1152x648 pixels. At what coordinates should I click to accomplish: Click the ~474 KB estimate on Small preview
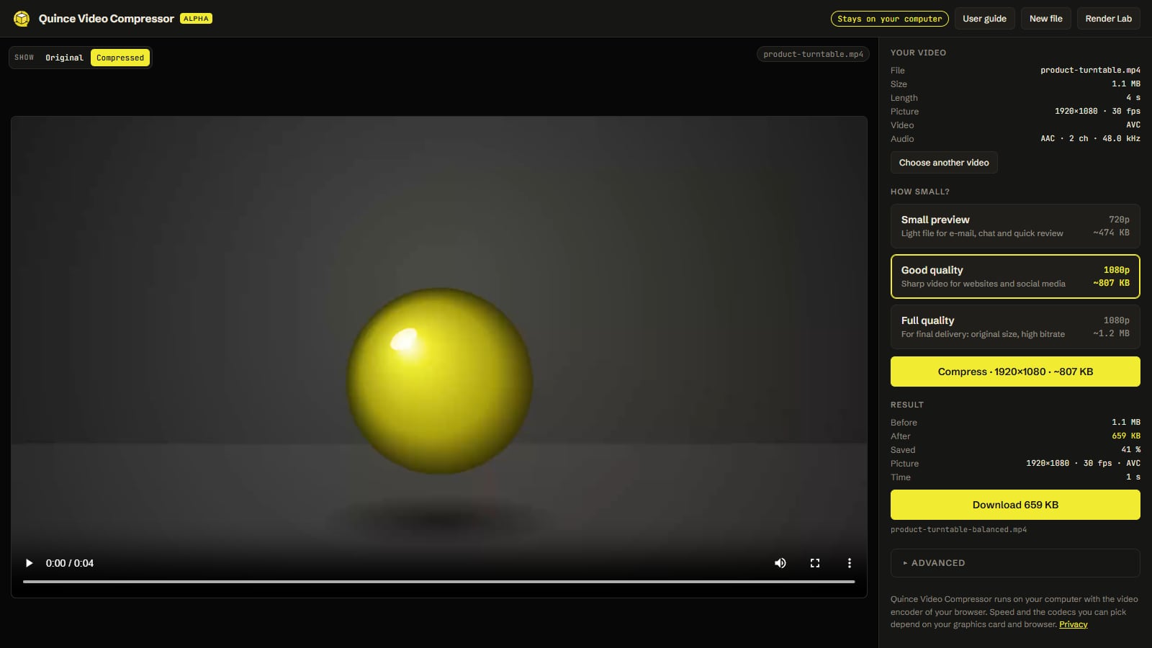pyautogui.click(x=1111, y=233)
